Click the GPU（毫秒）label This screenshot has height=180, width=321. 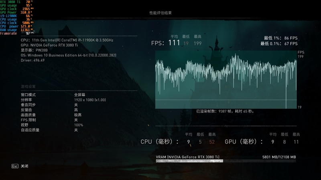coord(244,142)
